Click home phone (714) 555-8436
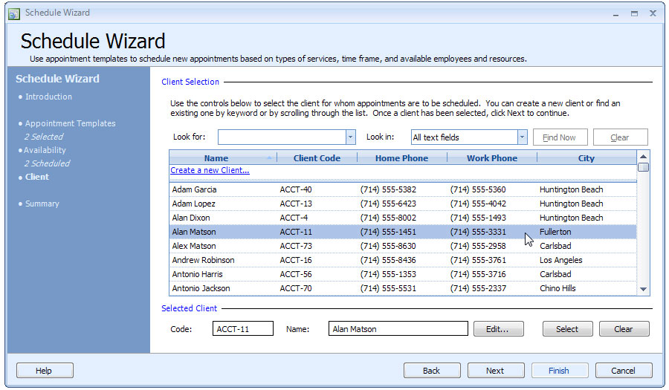Screen dimensions: 669x390 [x=388, y=259]
